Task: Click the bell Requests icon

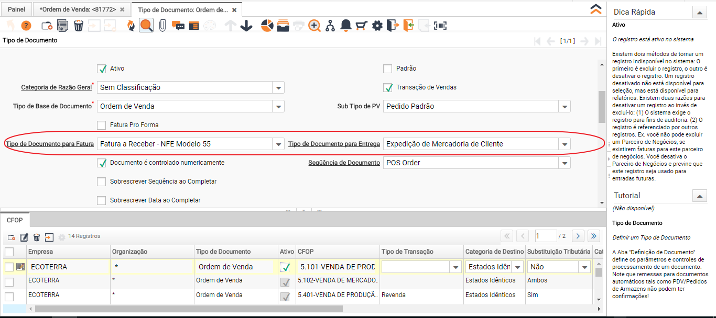Action: point(345,26)
